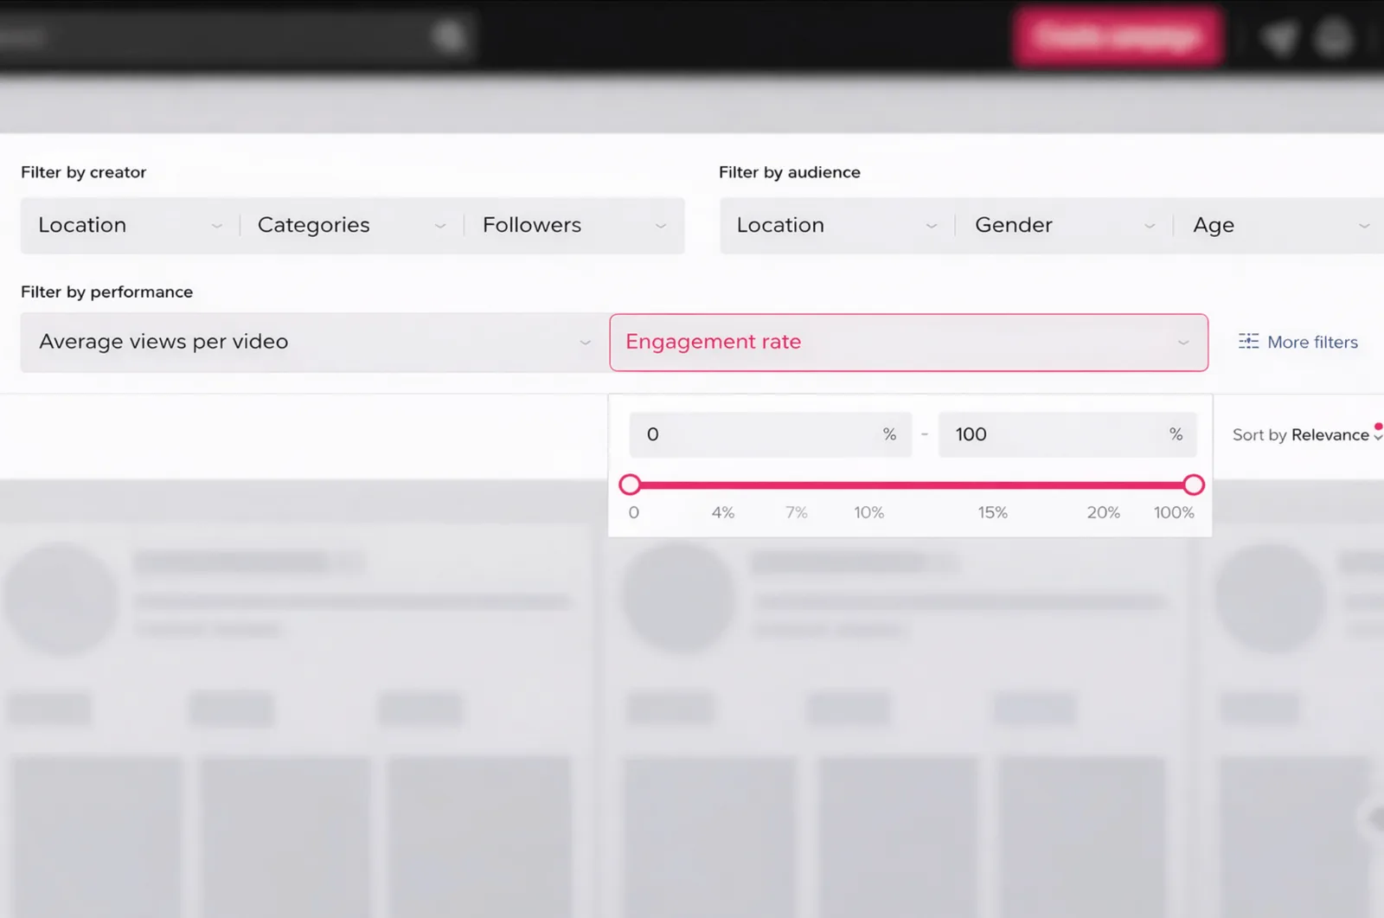Screen dimensions: 1384x918
Task: Expand the Categories filter
Action: [x=351, y=225]
